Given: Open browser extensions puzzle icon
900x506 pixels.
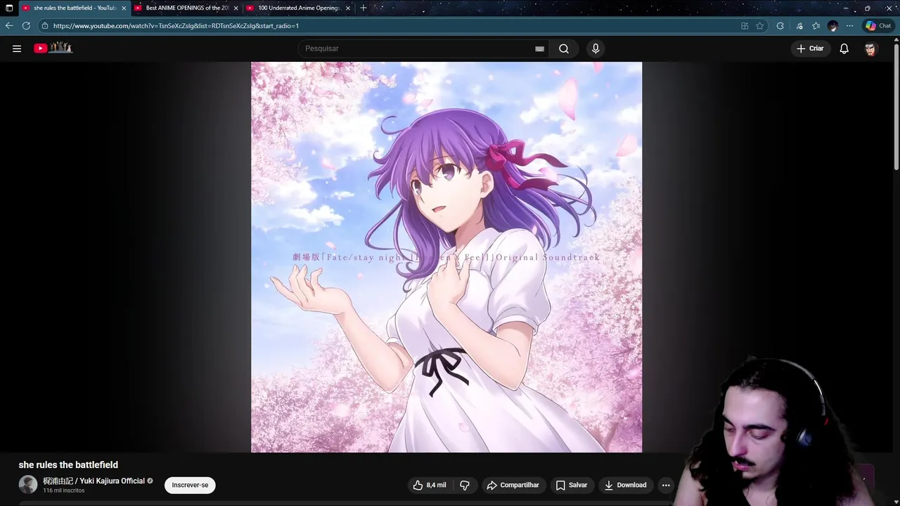Looking at the screenshot, I should pos(780,26).
